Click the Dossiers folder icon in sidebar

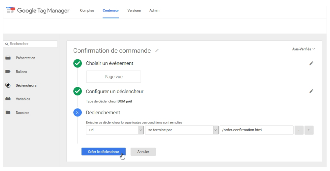(8, 113)
